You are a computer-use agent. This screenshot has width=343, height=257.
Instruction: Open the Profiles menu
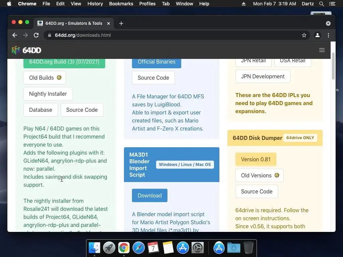(x=147, y=4)
